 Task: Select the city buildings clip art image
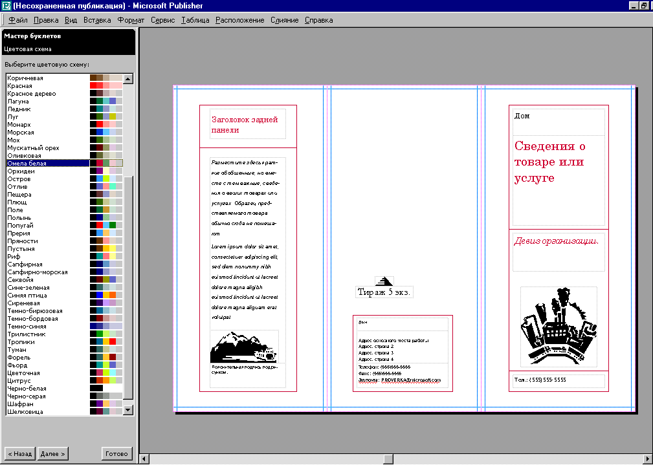[559, 327]
